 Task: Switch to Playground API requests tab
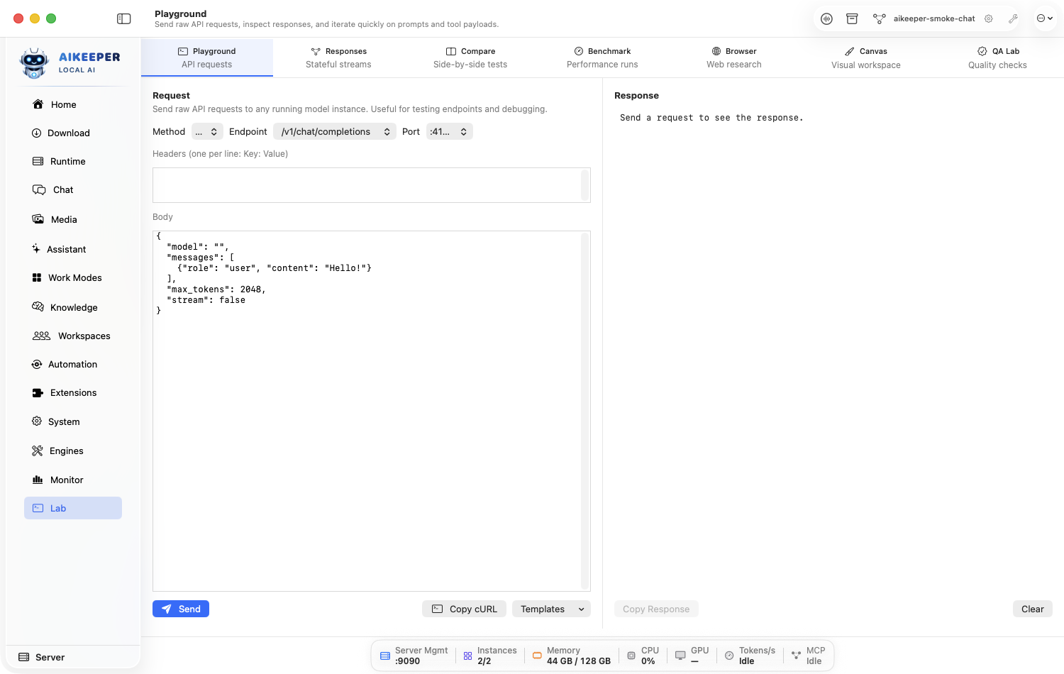pos(206,57)
